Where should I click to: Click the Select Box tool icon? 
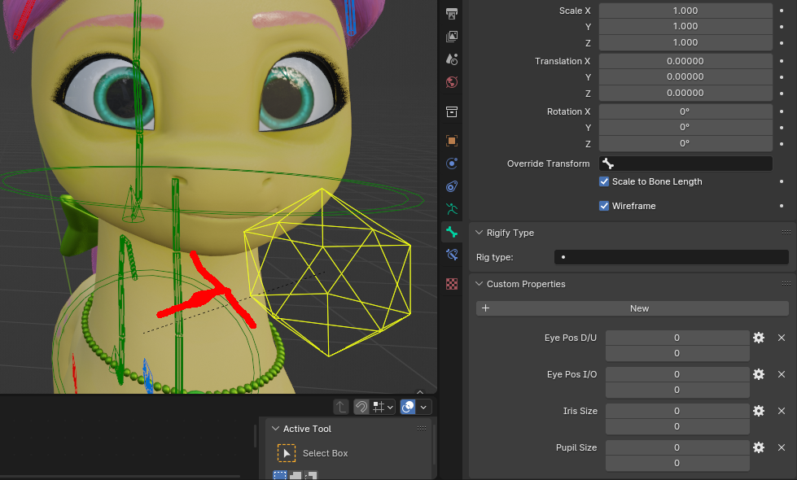(287, 453)
